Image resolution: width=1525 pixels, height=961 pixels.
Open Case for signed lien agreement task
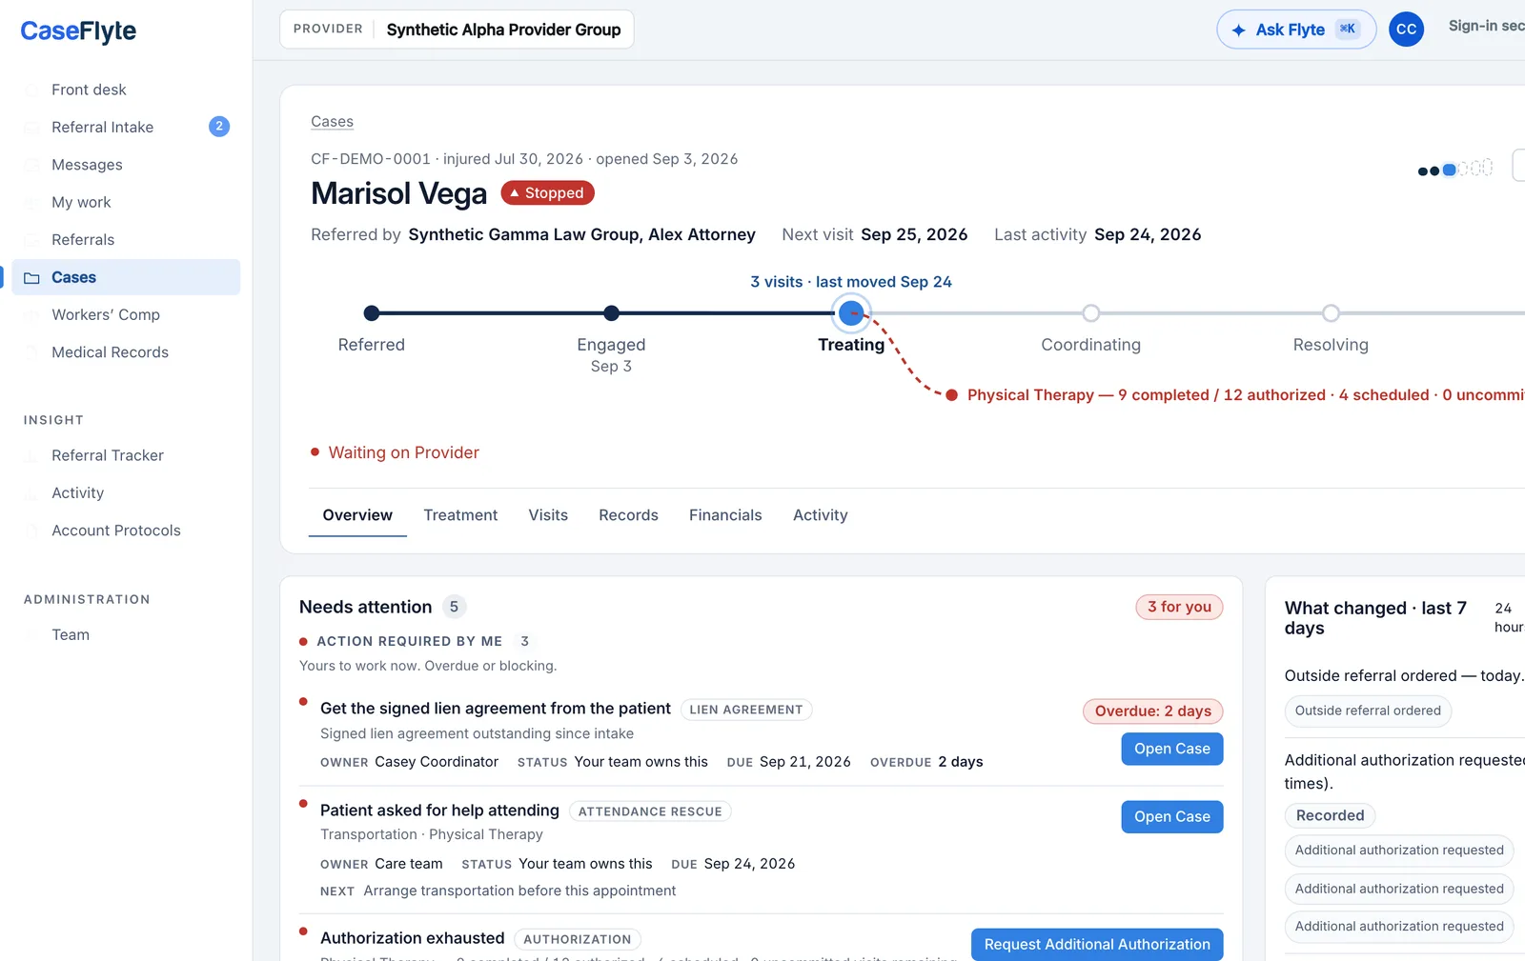tap(1171, 749)
